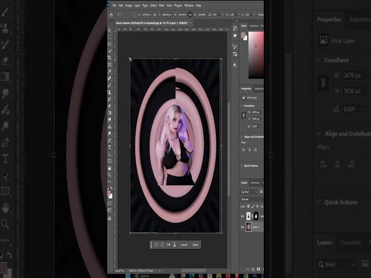Open the Filter menu
This screenshot has width=371, height=278.
162,5
